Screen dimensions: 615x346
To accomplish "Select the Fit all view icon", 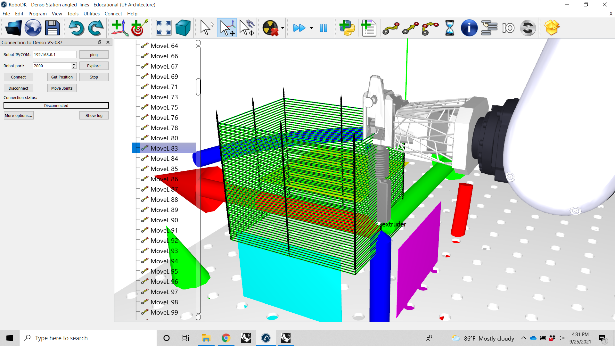I will (x=164, y=28).
